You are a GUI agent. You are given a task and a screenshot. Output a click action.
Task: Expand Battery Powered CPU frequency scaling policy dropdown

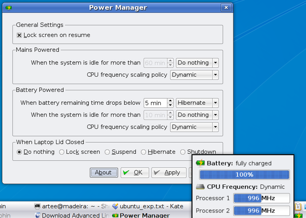click(x=194, y=127)
